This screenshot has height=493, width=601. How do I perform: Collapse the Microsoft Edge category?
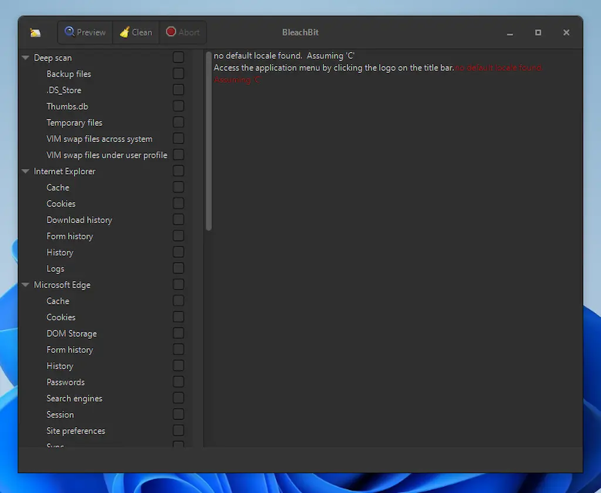26,285
